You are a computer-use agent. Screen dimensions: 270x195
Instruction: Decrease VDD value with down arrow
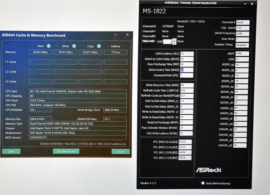coord(174,43)
